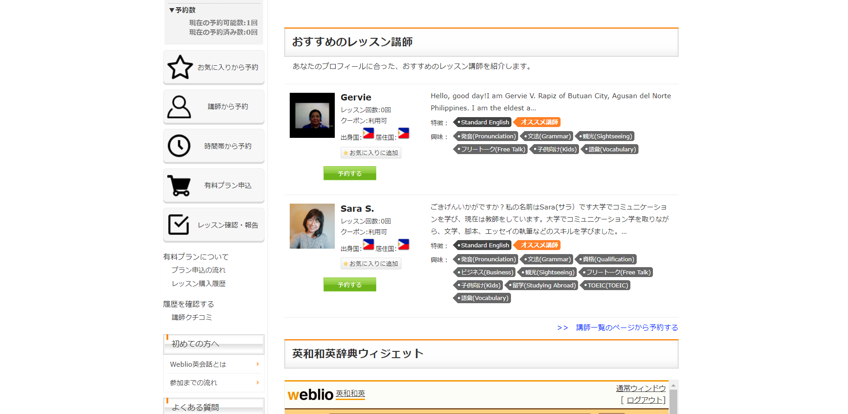Click the widget's vertical scrollbar

673,399
